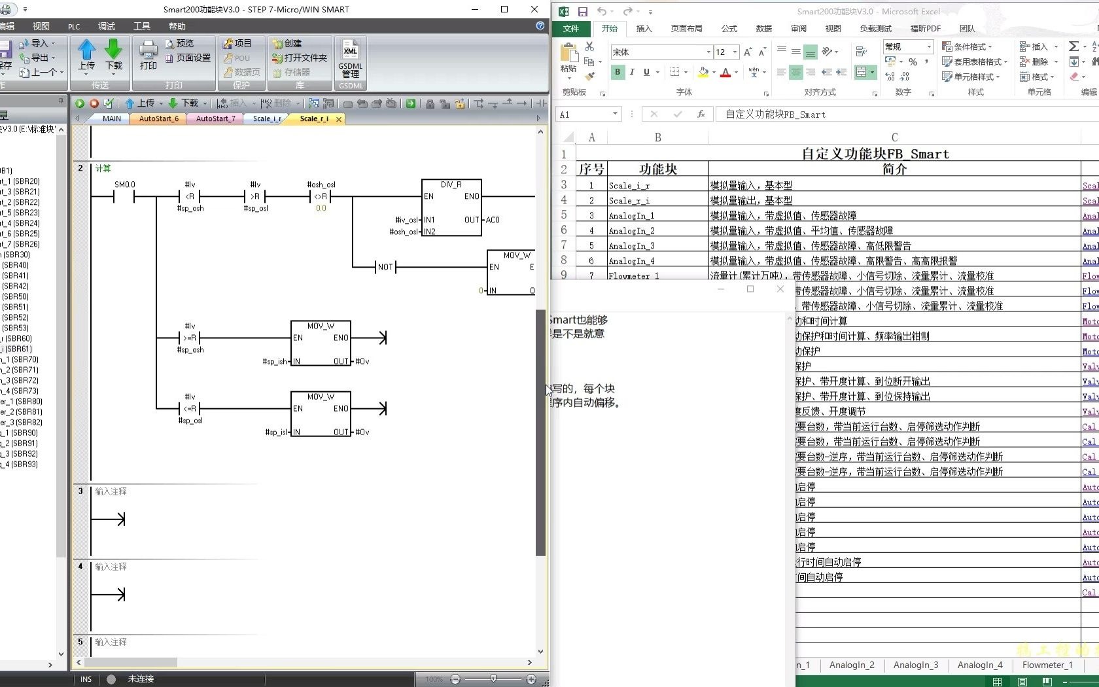Click Insert function fx icon
Screen dimensions: 1099x687
tap(701, 114)
